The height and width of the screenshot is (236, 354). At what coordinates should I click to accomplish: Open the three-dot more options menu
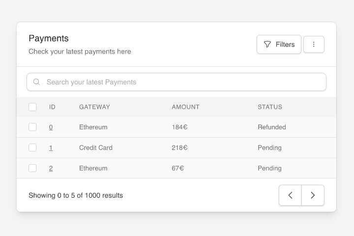tap(314, 44)
